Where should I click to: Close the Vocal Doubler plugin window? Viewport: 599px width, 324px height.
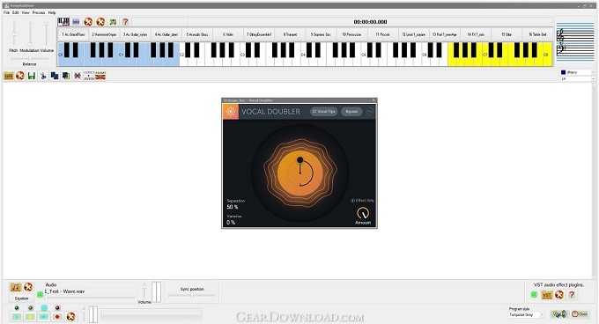[374, 100]
